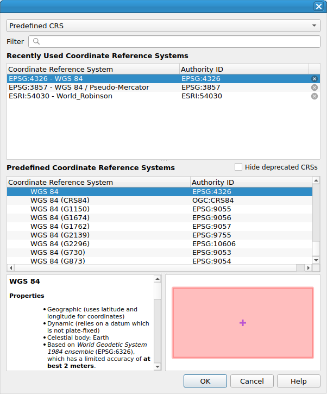Click predefined list scroll up arrow
This screenshot has height=394, width=327.
(316, 180)
